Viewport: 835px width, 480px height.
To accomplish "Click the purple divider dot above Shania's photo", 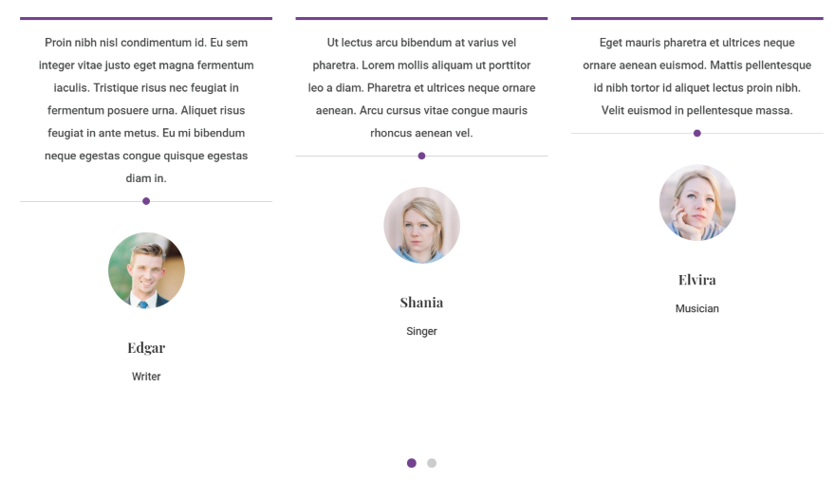I will pyautogui.click(x=421, y=156).
